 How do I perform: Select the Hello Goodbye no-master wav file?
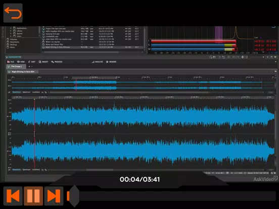tap(92, 31)
